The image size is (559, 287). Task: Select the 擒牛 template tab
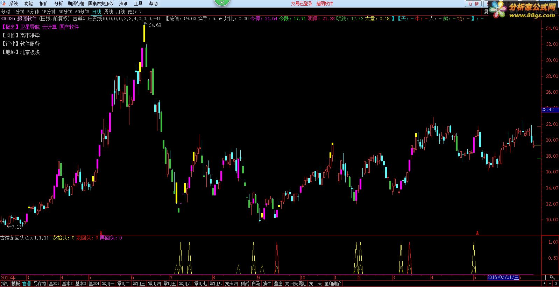pyautogui.click(x=267, y=284)
